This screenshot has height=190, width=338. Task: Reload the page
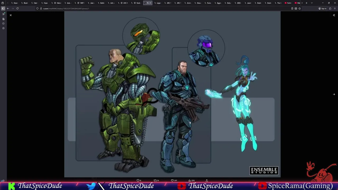(17, 8)
